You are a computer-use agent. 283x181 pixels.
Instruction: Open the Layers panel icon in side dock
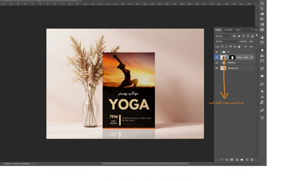[262, 50]
